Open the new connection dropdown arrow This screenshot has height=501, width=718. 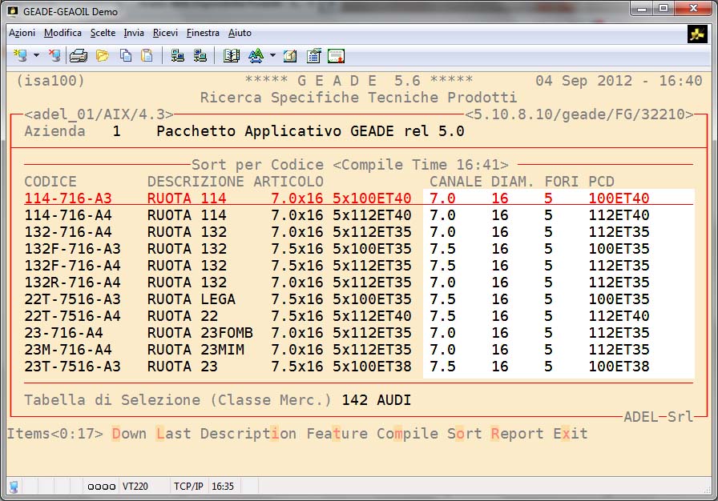[36, 55]
